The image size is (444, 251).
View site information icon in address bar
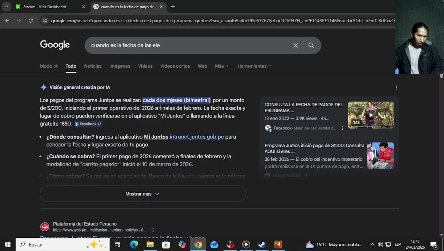tap(44, 21)
